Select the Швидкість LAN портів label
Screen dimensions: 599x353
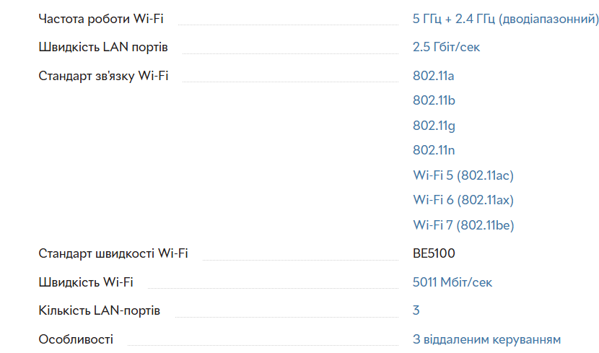tap(103, 47)
